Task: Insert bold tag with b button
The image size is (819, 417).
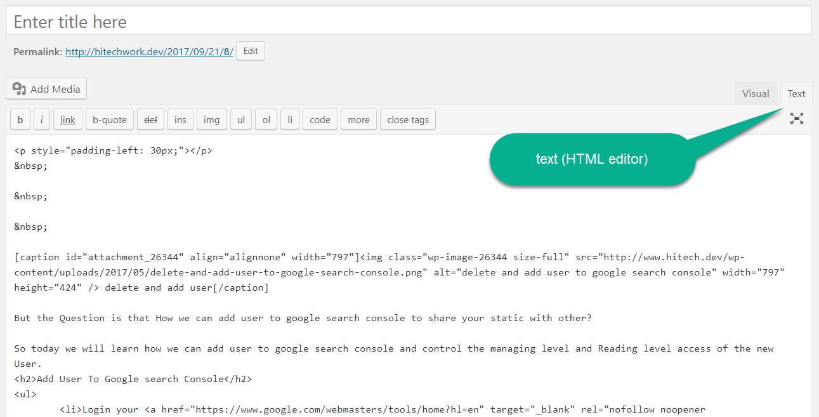Action: 20,119
